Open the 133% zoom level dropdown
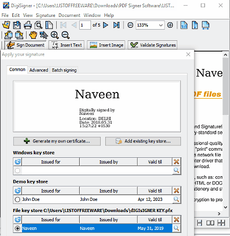 click(x=160, y=25)
